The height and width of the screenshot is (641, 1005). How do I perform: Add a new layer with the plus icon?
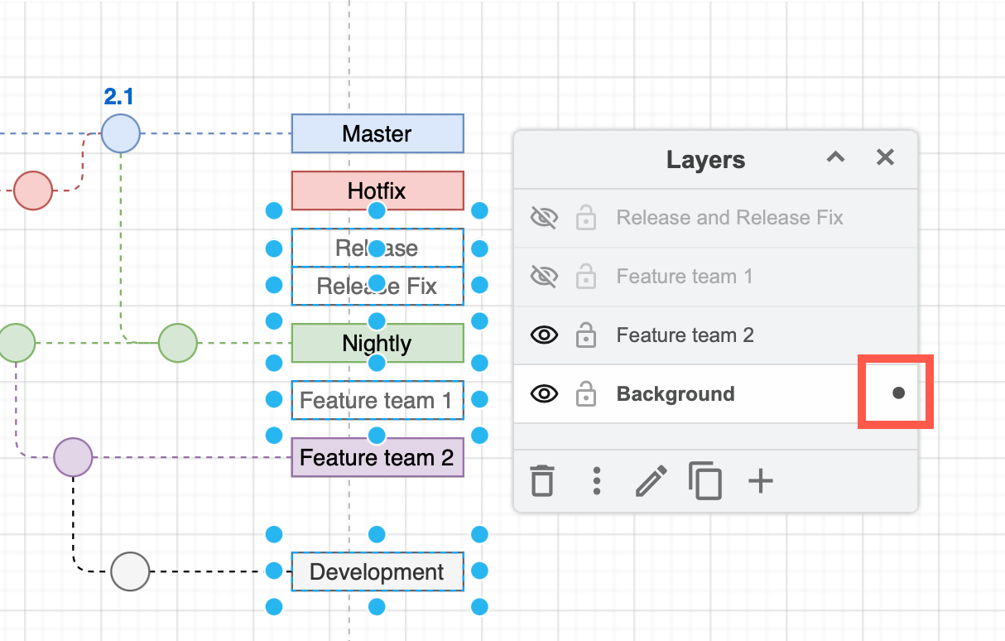point(760,480)
